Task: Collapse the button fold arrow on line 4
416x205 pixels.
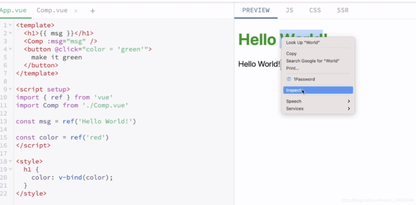Action: pyautogui.click(x=10, y=49)
